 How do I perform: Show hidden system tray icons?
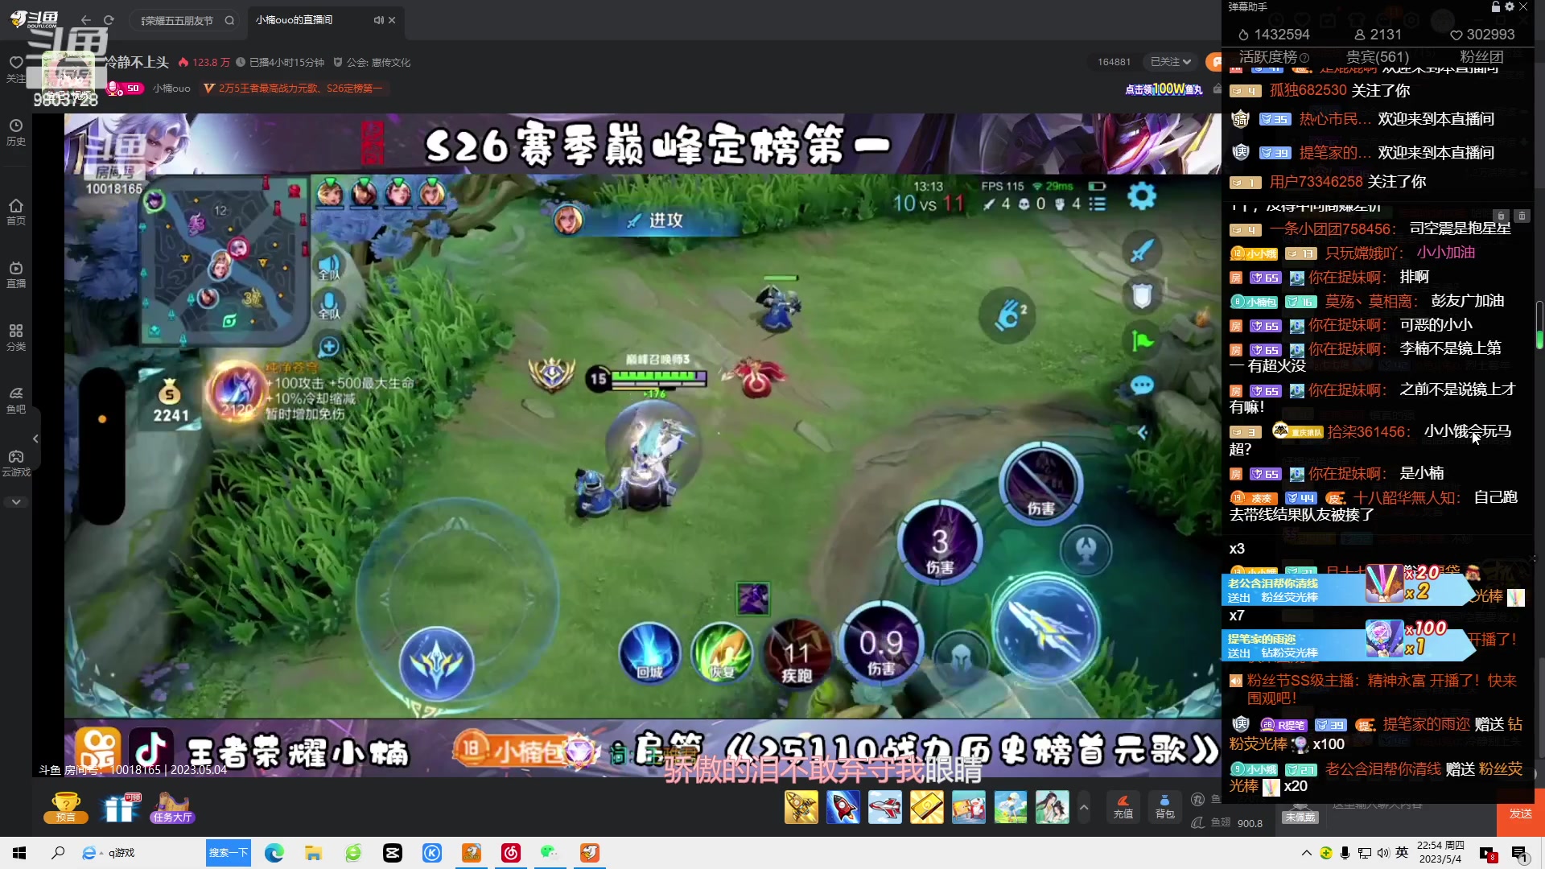pos(1306,853)
